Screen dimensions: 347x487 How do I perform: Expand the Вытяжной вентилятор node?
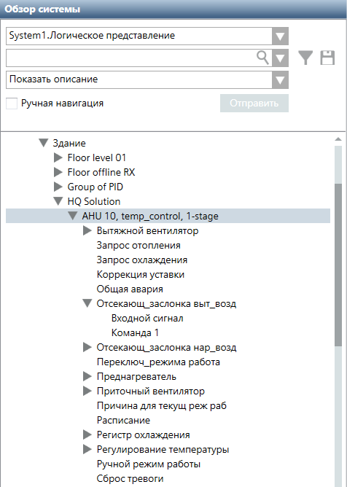[x=87, y=230]
